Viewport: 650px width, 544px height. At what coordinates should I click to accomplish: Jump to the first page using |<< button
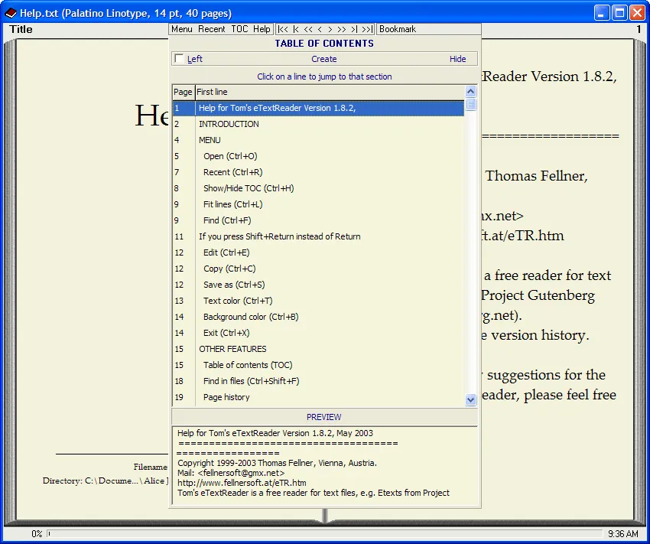click(282, 29)
